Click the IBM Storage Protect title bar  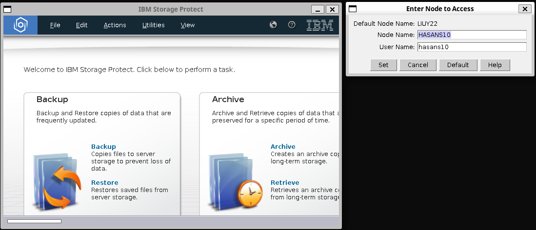pyautogui.click(x=171, y=9)
